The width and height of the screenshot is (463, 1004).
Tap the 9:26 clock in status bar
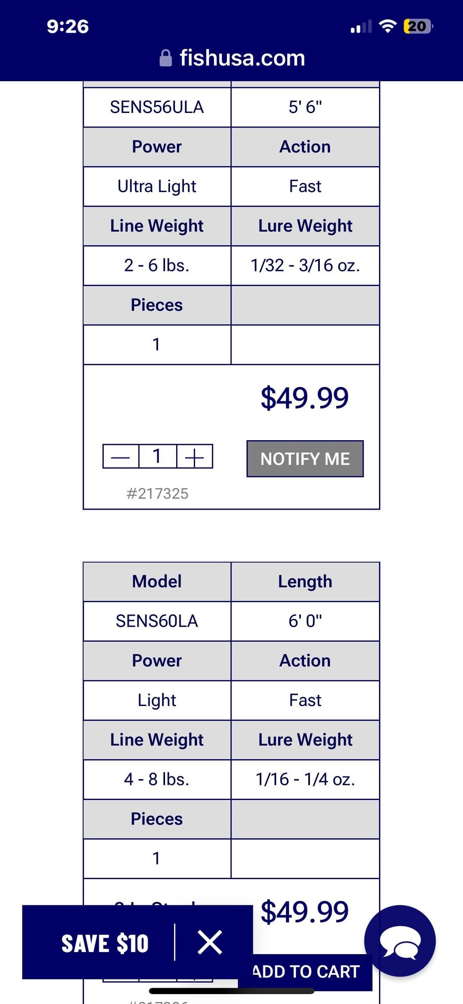point(68,26)
